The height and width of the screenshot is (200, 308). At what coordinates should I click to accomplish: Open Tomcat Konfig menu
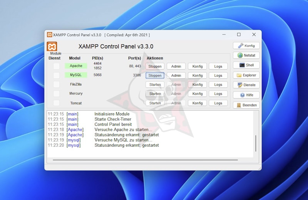(x=197, y=103)
